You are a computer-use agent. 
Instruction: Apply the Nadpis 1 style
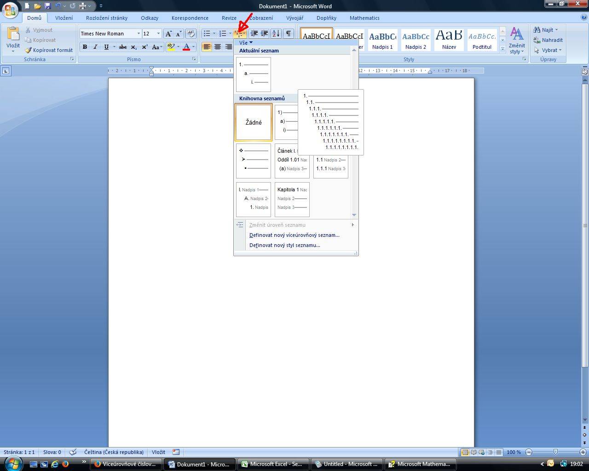click(x=382, y=40)
